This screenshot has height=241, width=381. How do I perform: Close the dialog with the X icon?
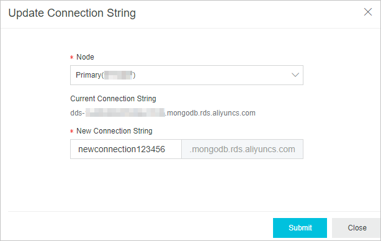pos(368,12)
